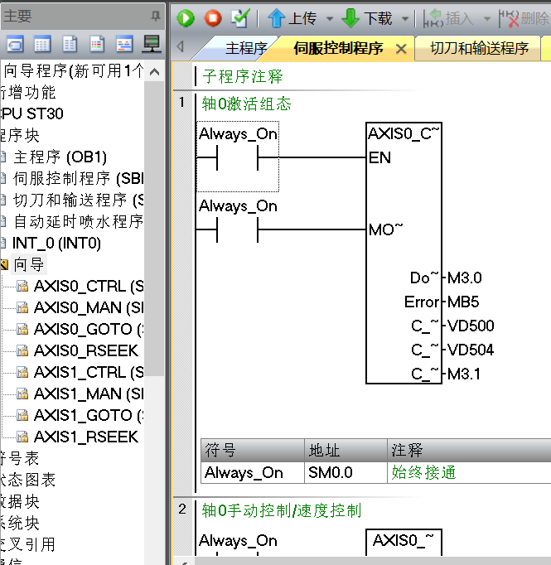Pin the 主要 panel with pushpin icon
551x565 pixels.
point(155,16)
